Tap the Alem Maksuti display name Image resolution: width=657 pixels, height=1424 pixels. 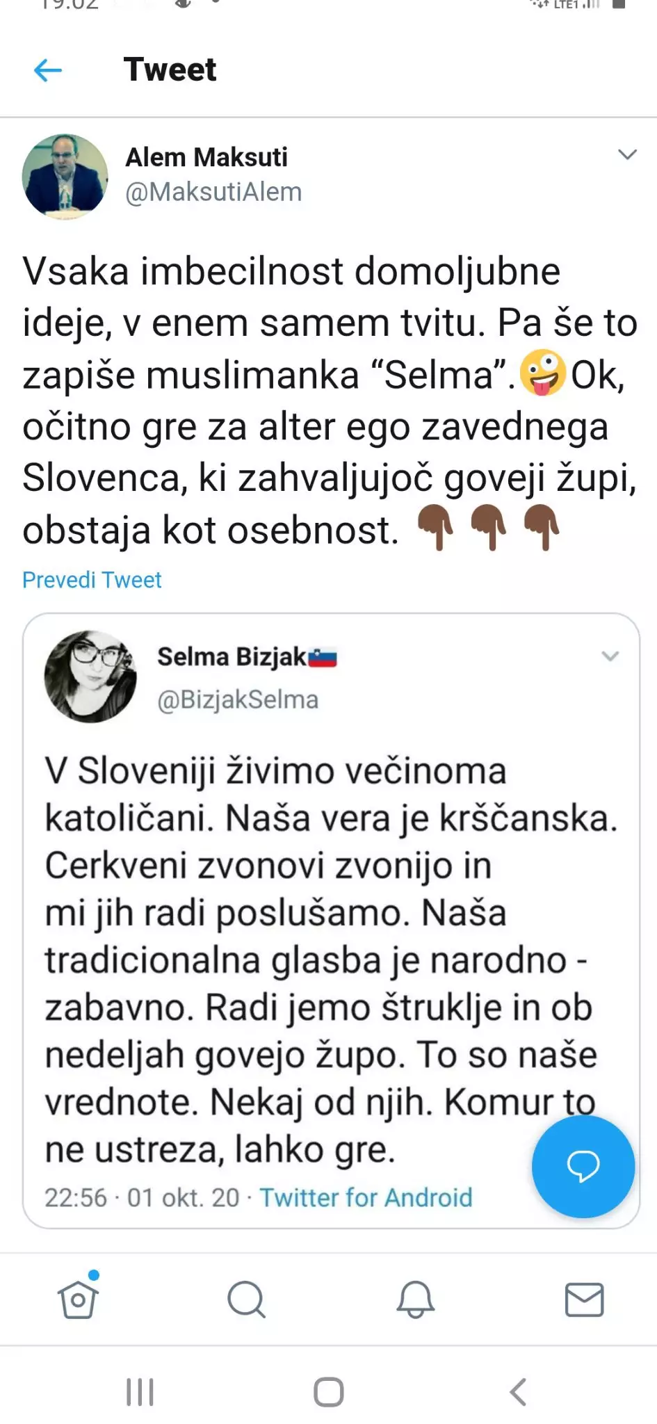[x=206, y=158]
